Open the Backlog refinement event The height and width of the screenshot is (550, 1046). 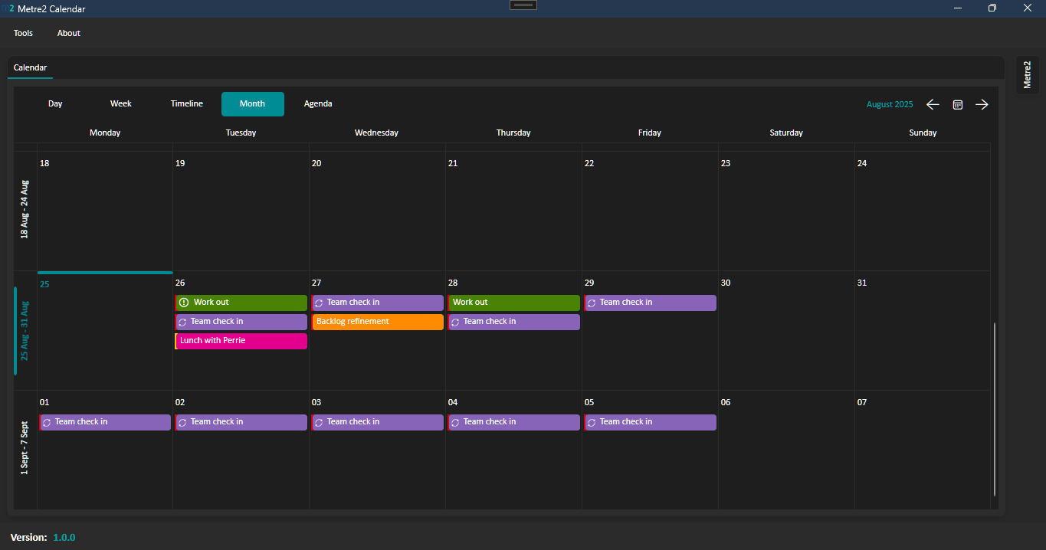(x=378, y=322)
